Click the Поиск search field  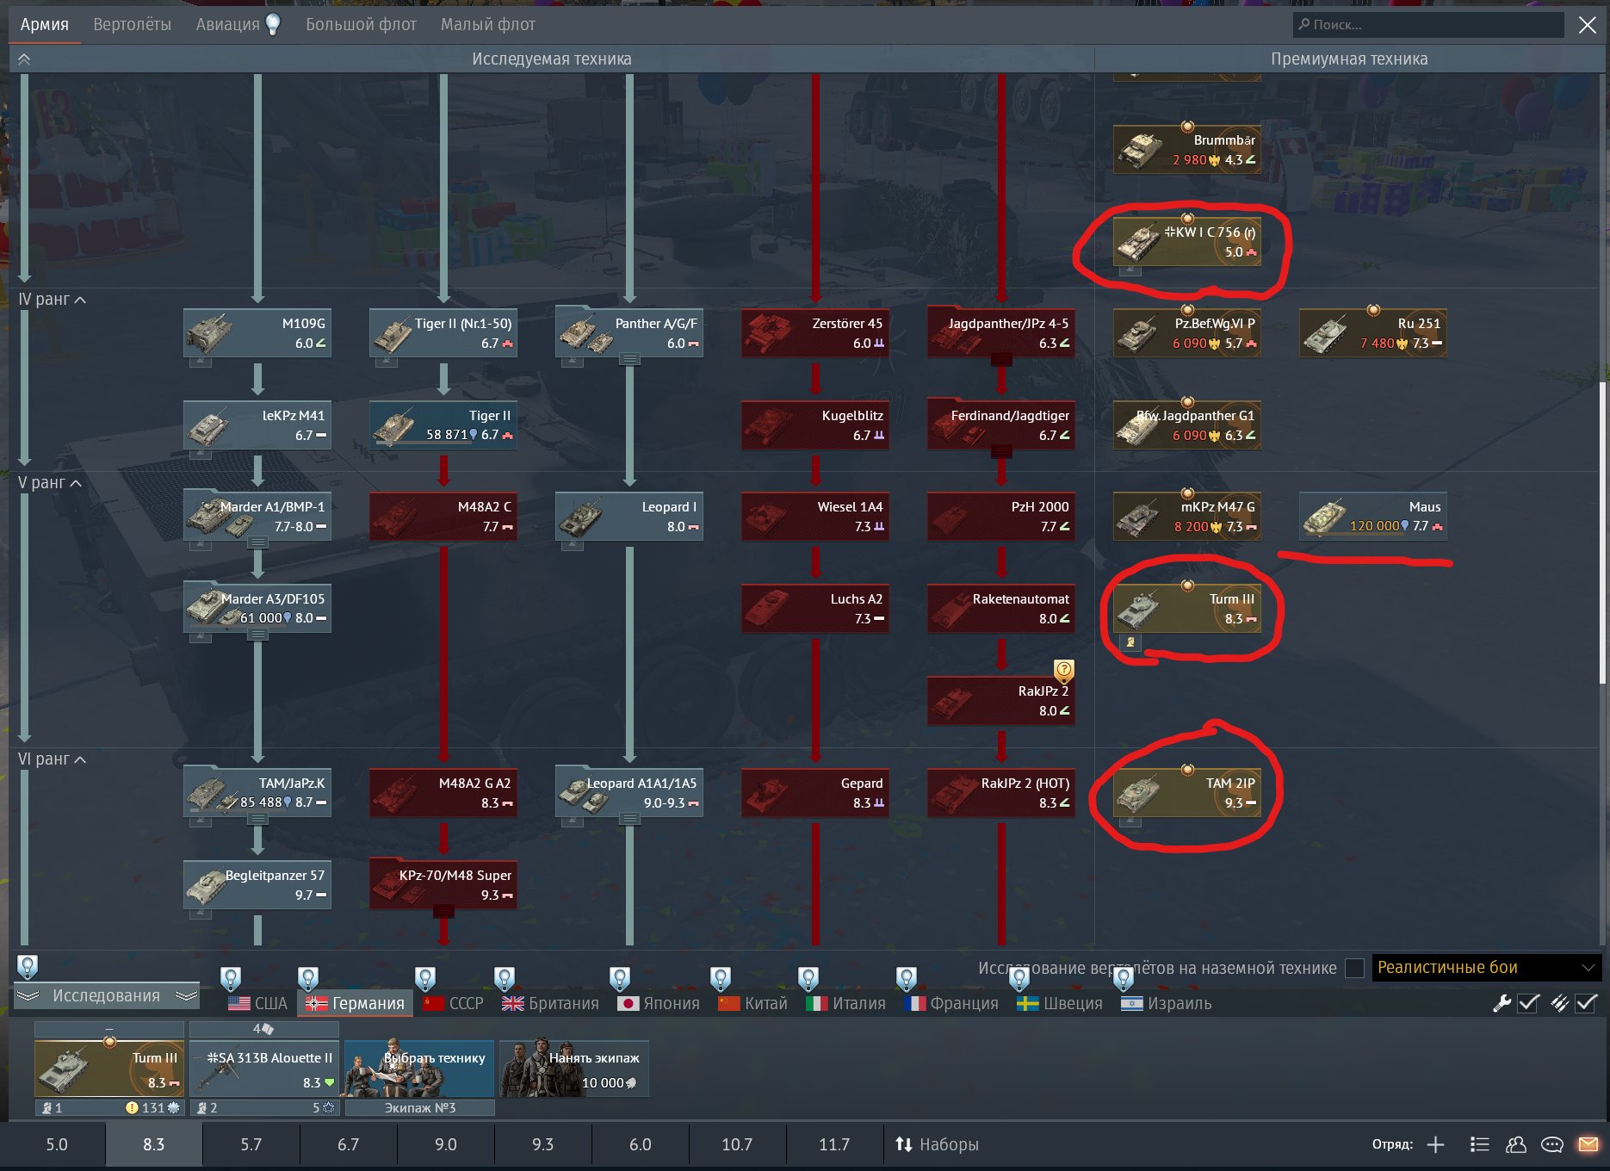[x=1429, y=25]
